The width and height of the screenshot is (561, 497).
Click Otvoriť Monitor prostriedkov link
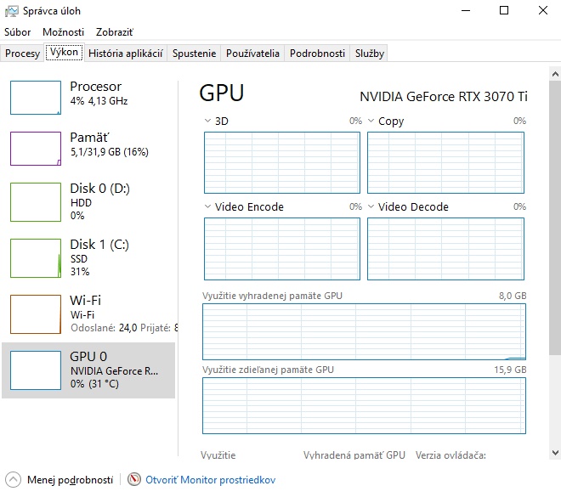pyautogui.click(x=210, y=479)
